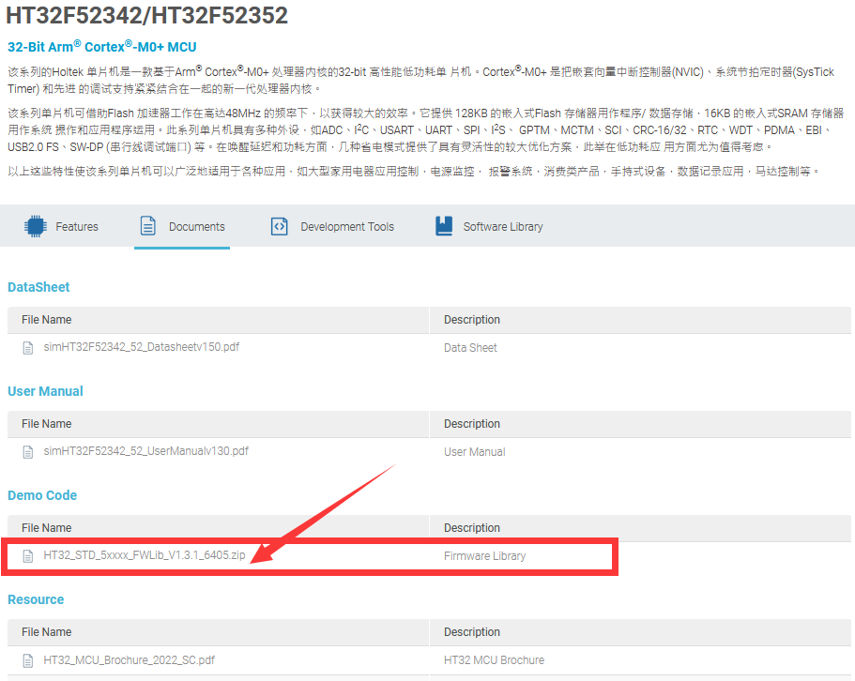Click the Firmware Library description cell

[485, 556]
